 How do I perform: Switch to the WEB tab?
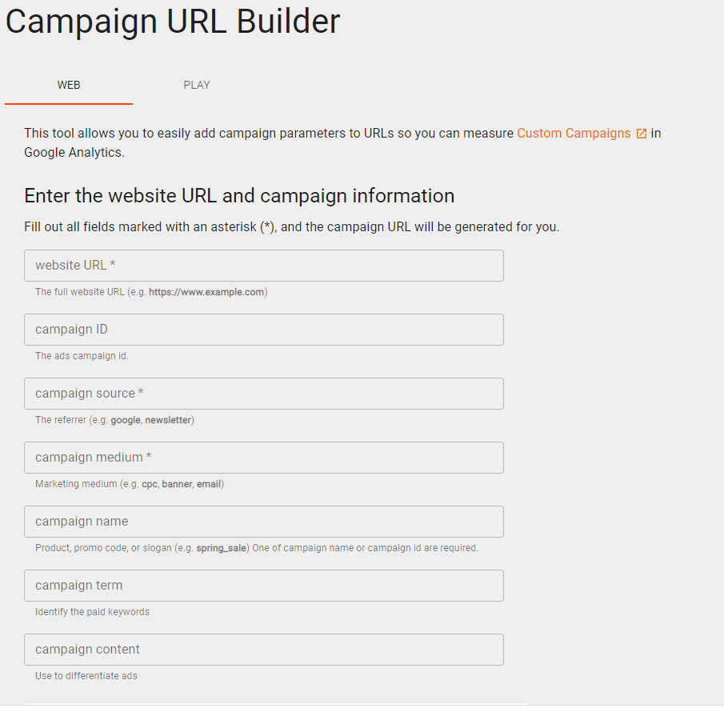(x=69, y=85)
